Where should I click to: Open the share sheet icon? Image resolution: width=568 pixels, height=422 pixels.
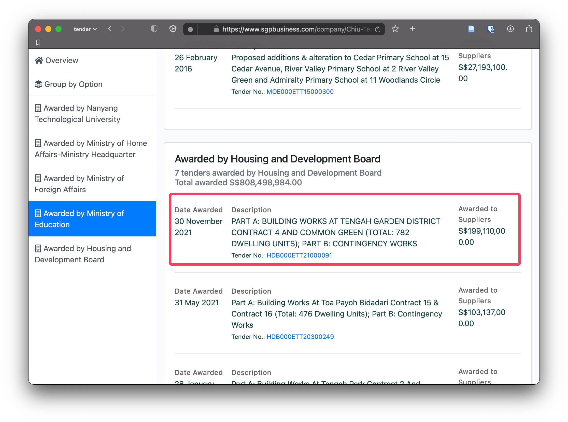(529, 29)
